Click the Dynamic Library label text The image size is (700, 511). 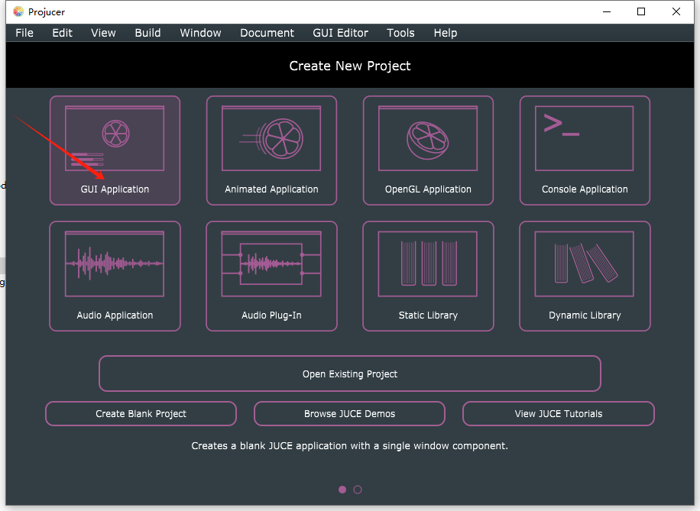tap(585, 315)
